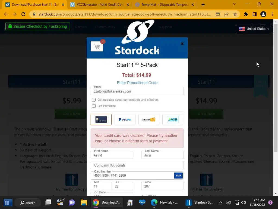Click into the expiry month MM field

101,186
